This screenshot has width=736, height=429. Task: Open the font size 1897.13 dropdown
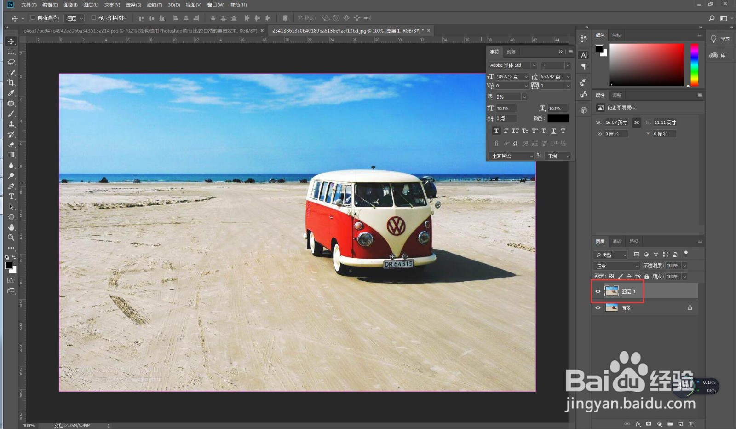[526, 77]
